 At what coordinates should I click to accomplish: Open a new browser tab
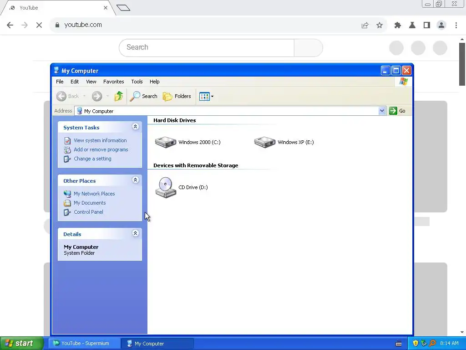[123, 8]
